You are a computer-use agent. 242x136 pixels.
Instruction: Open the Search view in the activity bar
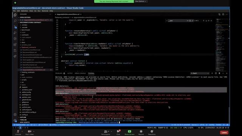(x=15, y=21)
